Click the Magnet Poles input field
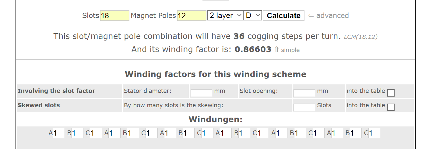 pos(192,16)
